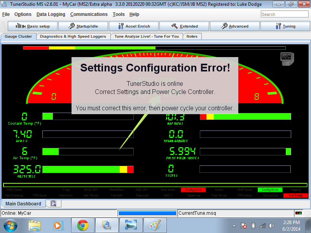Image resolution: width=311 pixels, height=233 pixels.
Task: Click the new dashboard tab icon
Action: 53,203
